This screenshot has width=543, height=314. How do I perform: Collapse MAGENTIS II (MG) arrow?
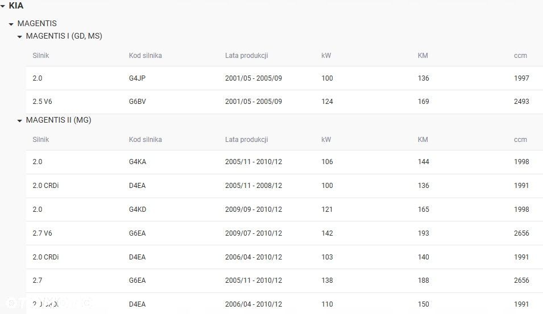[x=19, y=121]
